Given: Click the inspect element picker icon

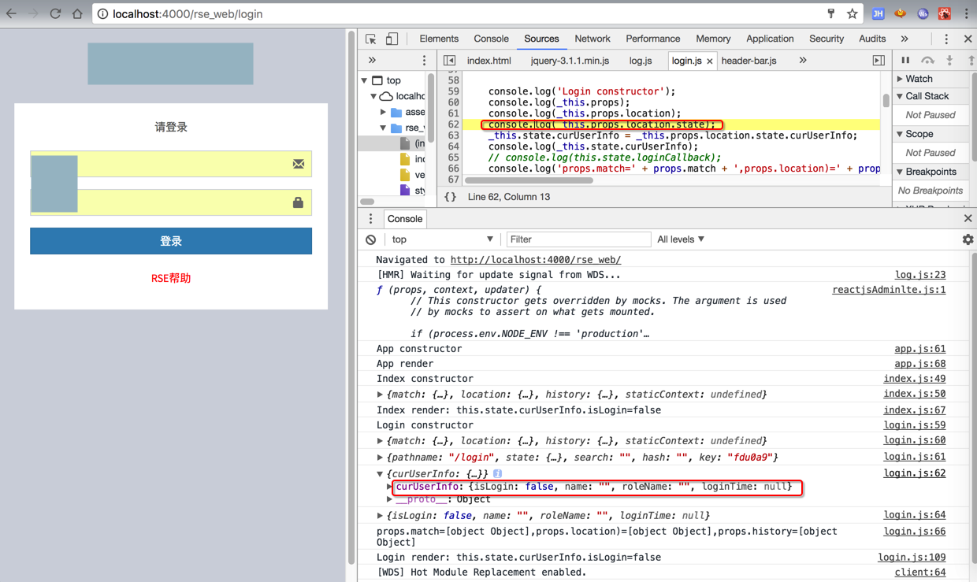Looking at the screenshot, I should 371,39.
